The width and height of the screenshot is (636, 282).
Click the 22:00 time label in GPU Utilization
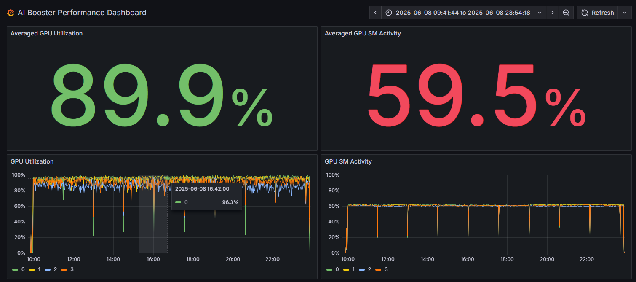[273, 259]
